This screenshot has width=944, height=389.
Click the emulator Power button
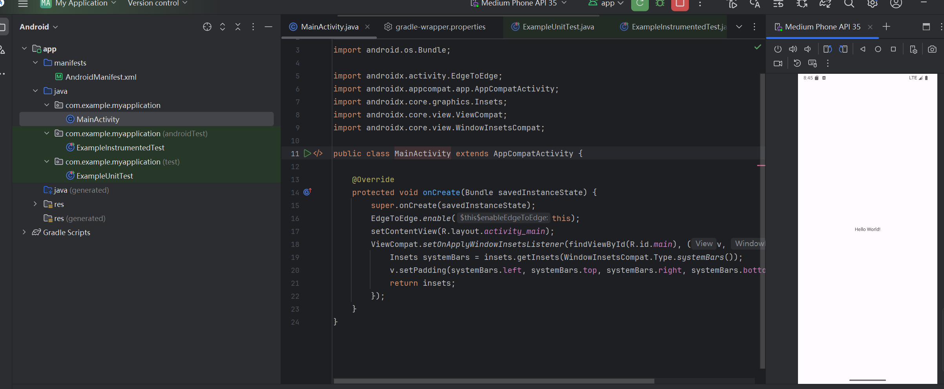pyautogui.click(x=778, y=49)
